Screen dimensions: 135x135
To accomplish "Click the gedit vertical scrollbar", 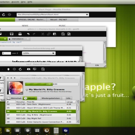I will tap(105, 52).
